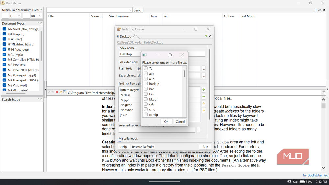The image size is (329, 185).
Task: Click the red stop button in preview toolbar
Action: click(57, 92)
